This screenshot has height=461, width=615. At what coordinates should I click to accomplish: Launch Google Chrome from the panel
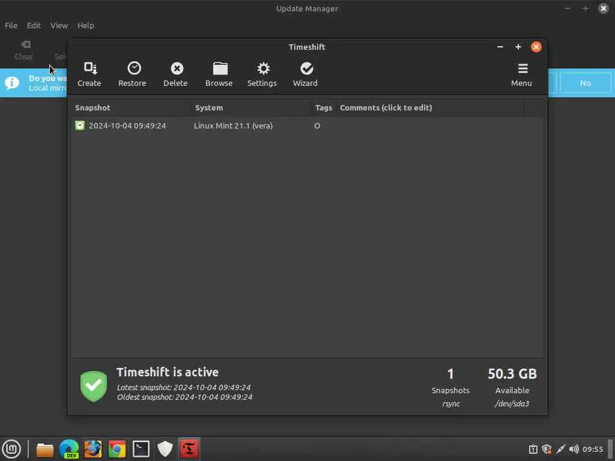point(117,449)
